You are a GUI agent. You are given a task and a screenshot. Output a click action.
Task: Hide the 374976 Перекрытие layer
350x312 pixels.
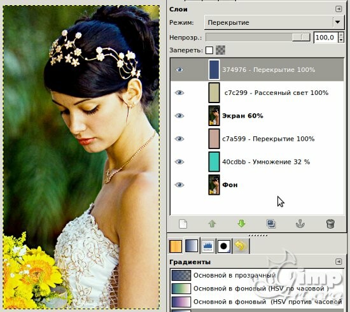point(179,70)
